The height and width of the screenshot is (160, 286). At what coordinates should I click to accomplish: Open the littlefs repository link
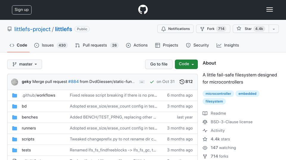click(63, 29)
